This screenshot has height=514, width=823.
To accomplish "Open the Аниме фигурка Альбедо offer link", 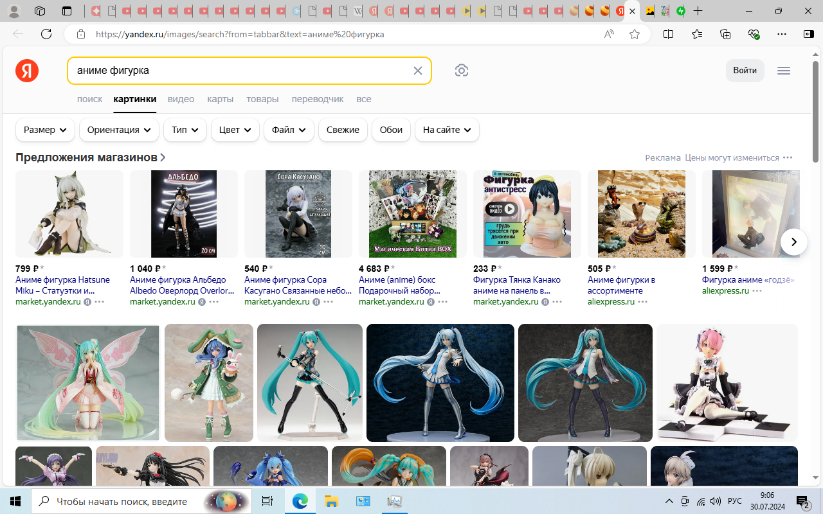I will [182, 285].
